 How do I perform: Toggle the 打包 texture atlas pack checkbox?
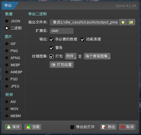click(52, 56)
